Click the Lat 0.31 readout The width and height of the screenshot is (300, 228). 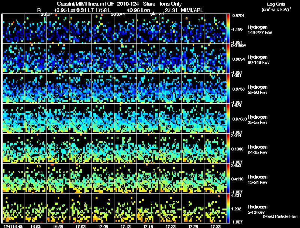77,10
